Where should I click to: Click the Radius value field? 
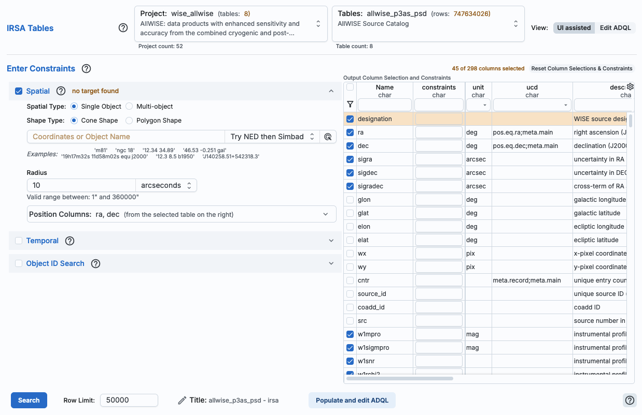(x=81, y=185)
